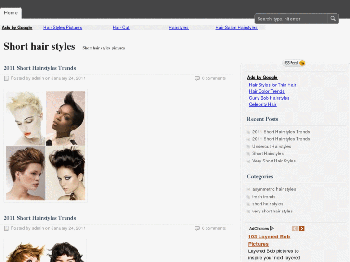Click the AdChoices triangle icon
The width and height of the screenshot is (350, 262).
tap(272, 228)
